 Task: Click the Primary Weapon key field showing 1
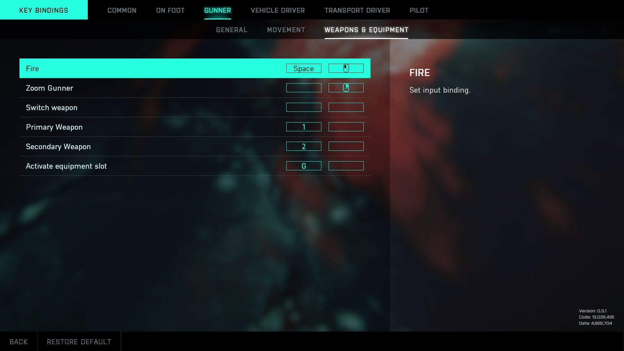[x=304, y=127]
